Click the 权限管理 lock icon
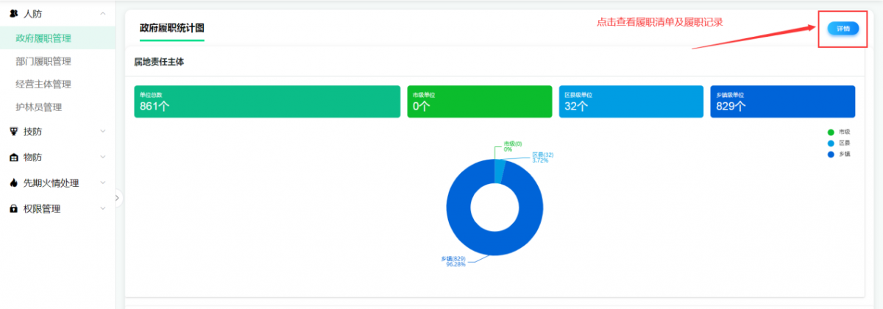Screen dimensions: 883x309 pyautogui.click(x=13, y=209)
